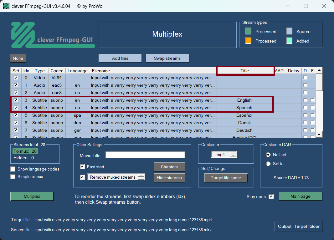The width and height of the screenshot is (334, 240).
Task: Click the Language column header
Action: click(x=78, y=71)
